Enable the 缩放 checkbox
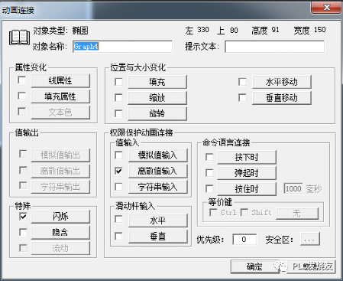343x281 pixels. click(x=118, y=97)
